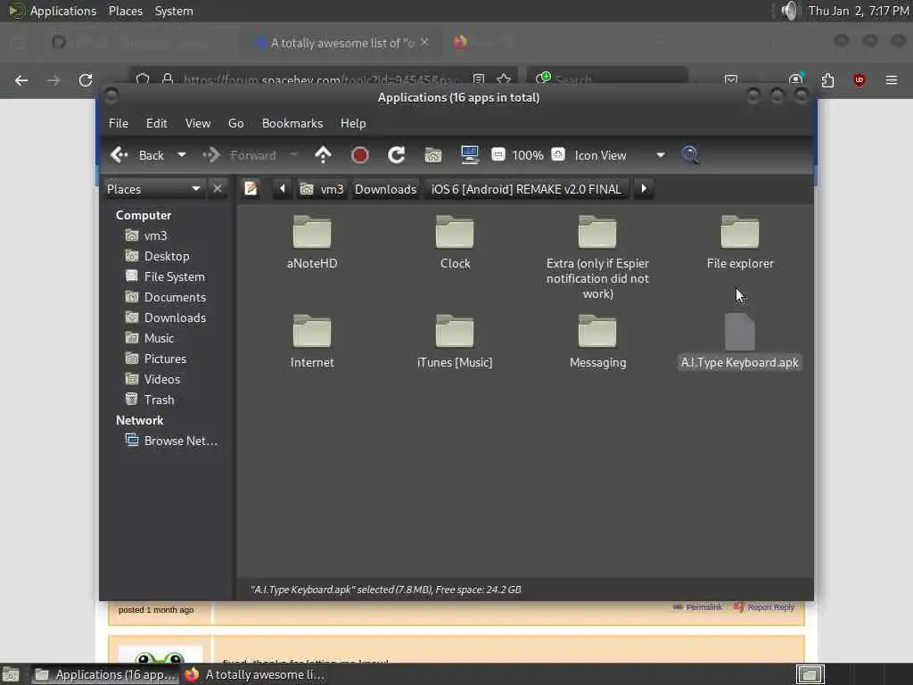
Task: Select the iTunes [Music] folder icon
Action: (x=455, y=331)
